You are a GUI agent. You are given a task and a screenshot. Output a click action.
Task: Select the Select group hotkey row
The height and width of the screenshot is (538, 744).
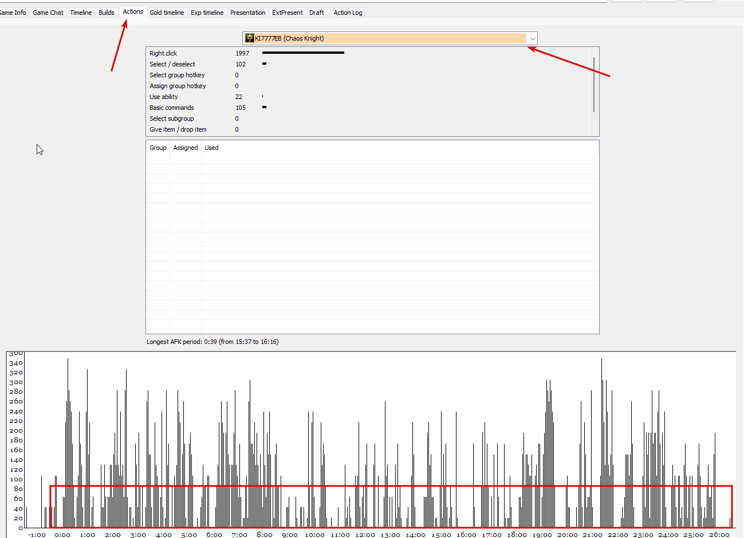367,75
